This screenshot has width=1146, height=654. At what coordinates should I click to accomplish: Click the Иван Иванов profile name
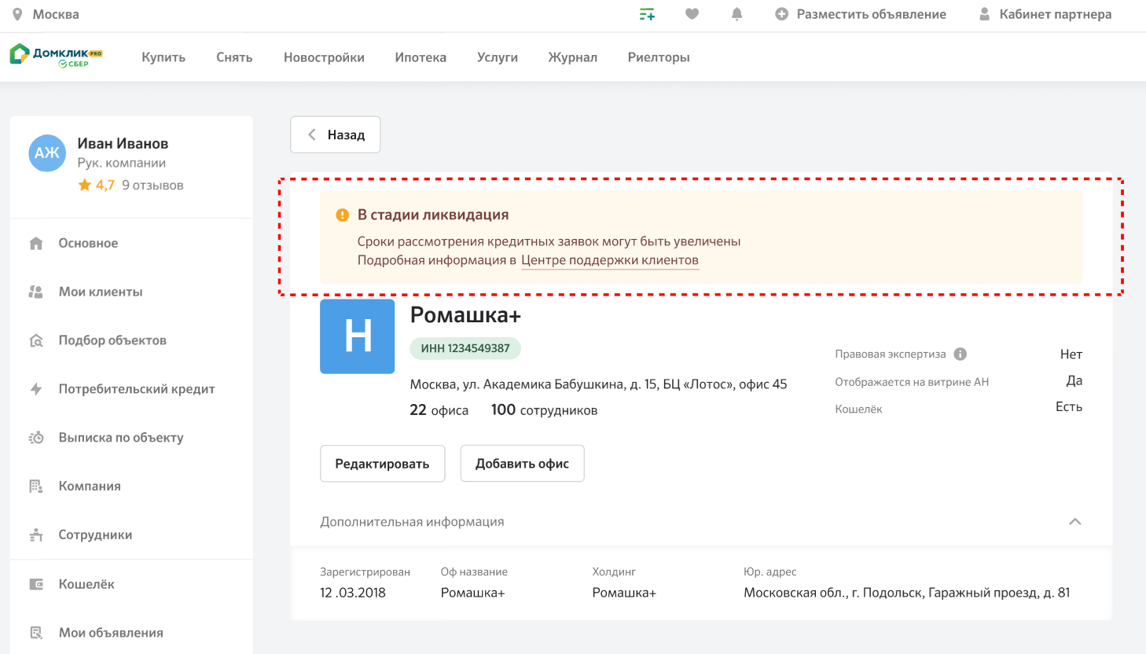tap(123, 144)
